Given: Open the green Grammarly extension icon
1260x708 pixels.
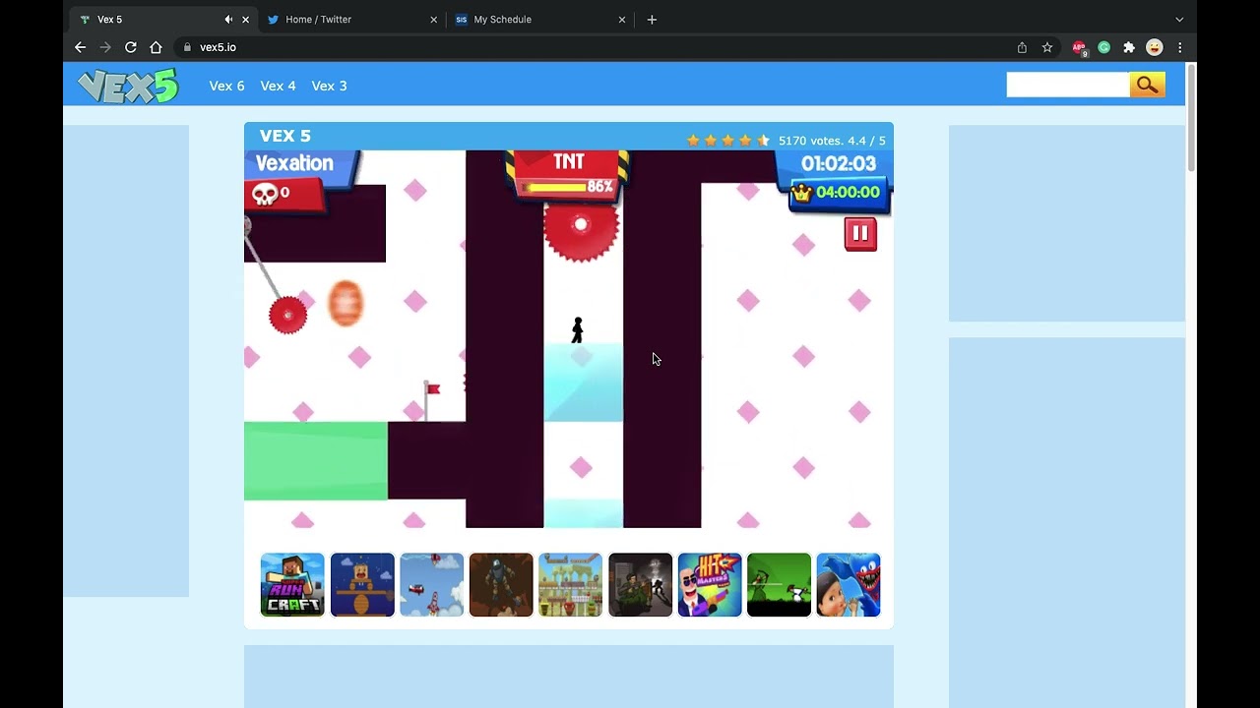Looking at the screenshot, I should [x=1104, y=47].
